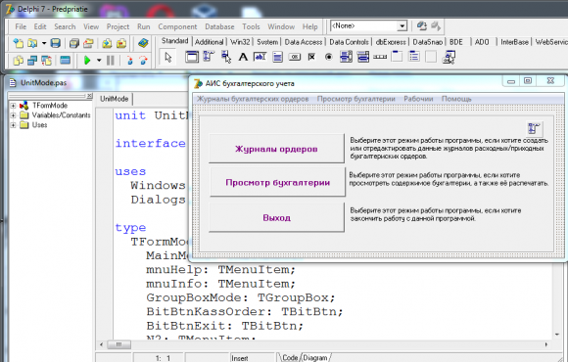The image size is (568, 362).
Task: Click the 'Журналы ордеров' button
Action: point(276,149)
